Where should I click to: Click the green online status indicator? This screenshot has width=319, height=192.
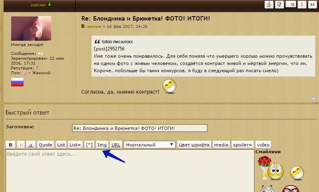tap(50, 4)
